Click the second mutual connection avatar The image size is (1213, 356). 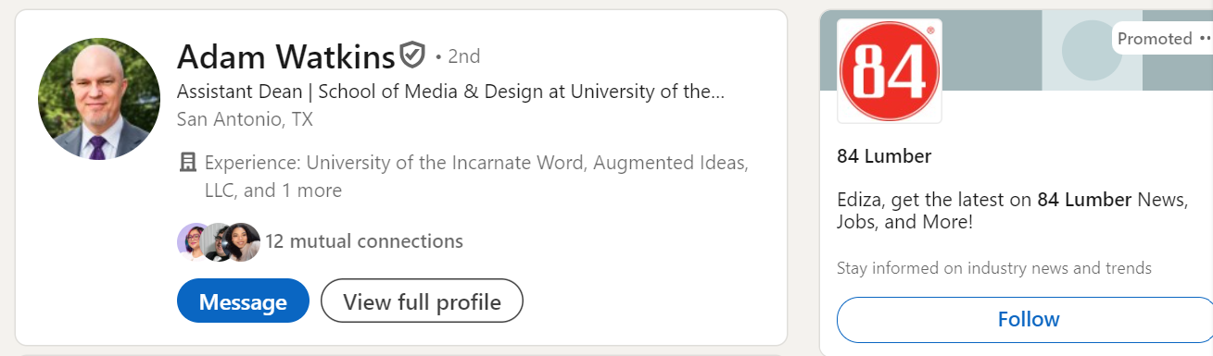tap(218, 242)
